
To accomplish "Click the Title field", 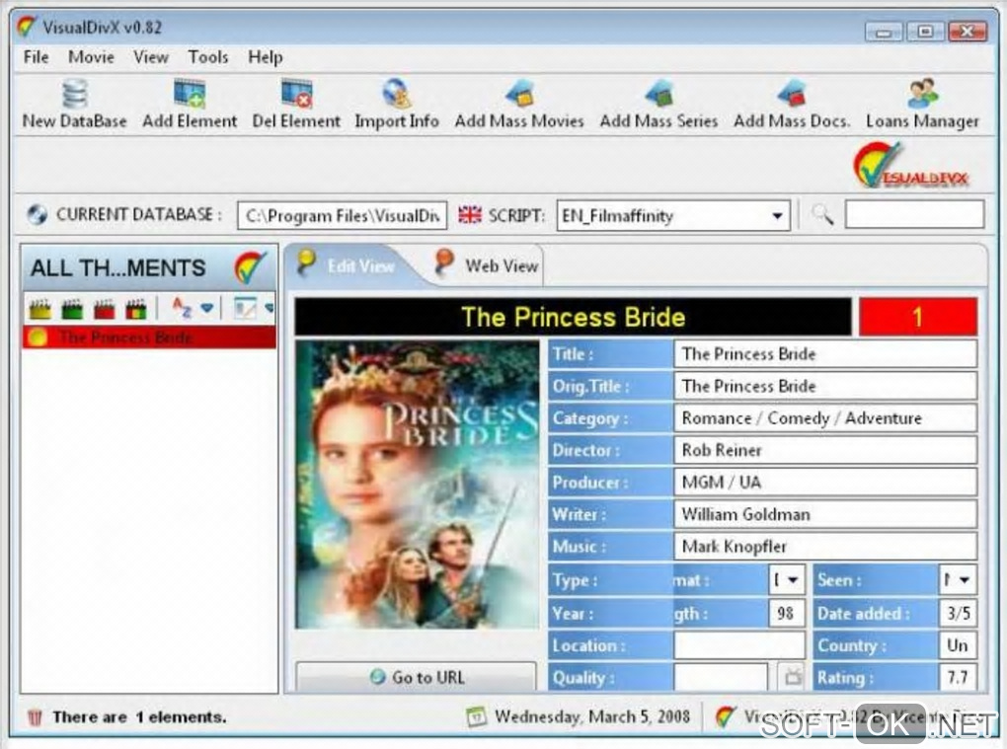I will pyautogui.click(x=825, y=353).
